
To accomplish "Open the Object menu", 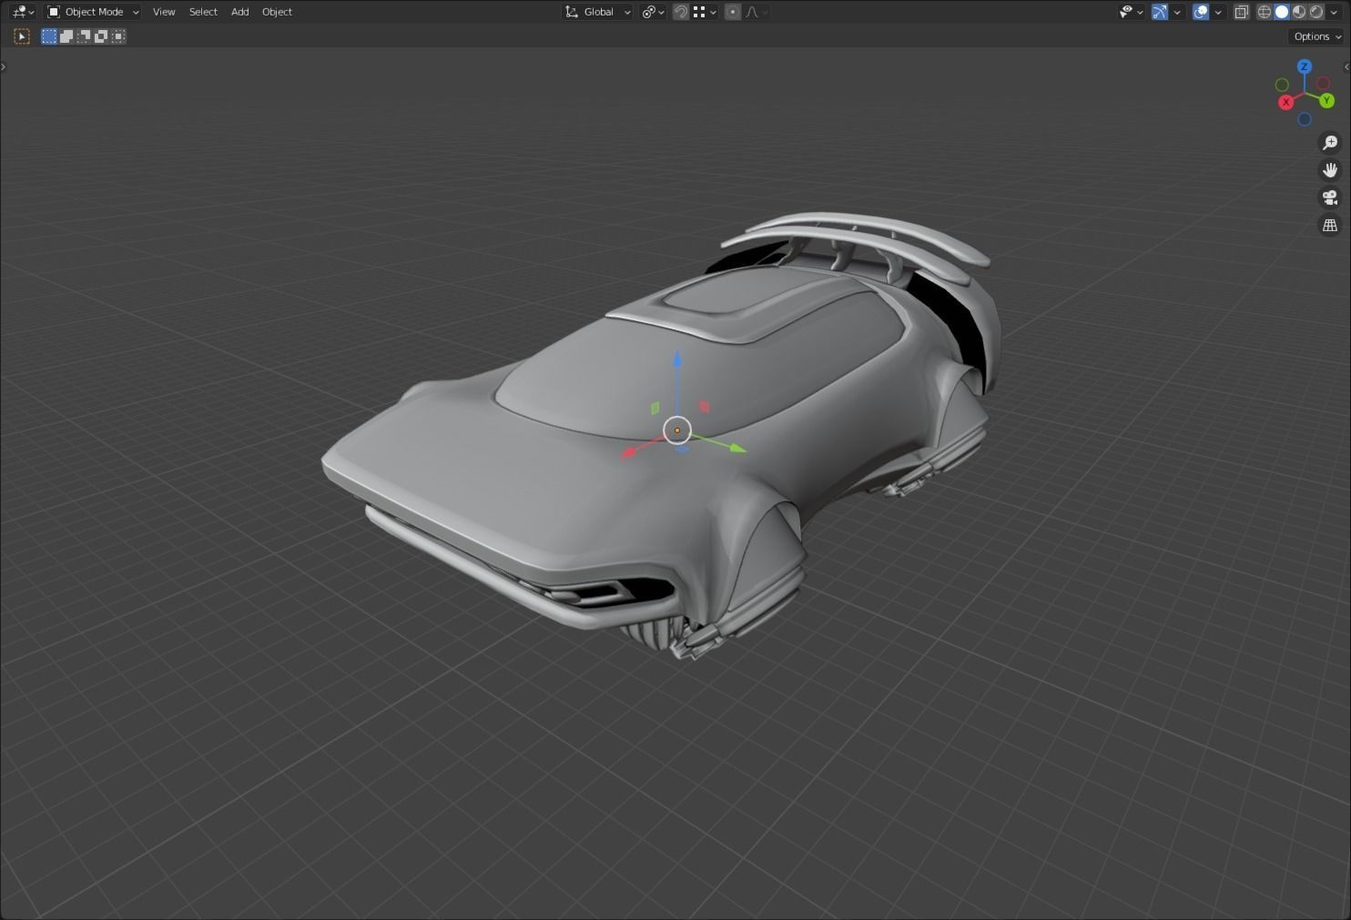I will tap(277, 12).
